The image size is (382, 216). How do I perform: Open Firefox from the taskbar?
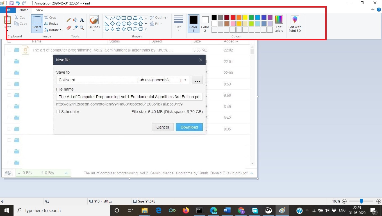click(x=186, y=210)
